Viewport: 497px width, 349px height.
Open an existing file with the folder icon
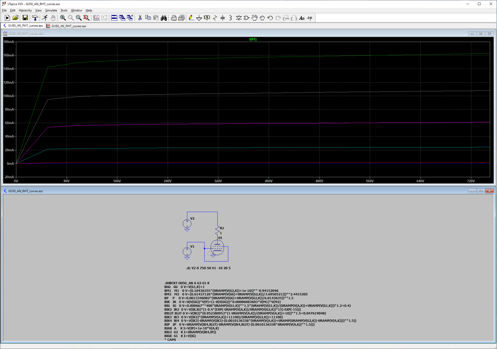[16, 18]
